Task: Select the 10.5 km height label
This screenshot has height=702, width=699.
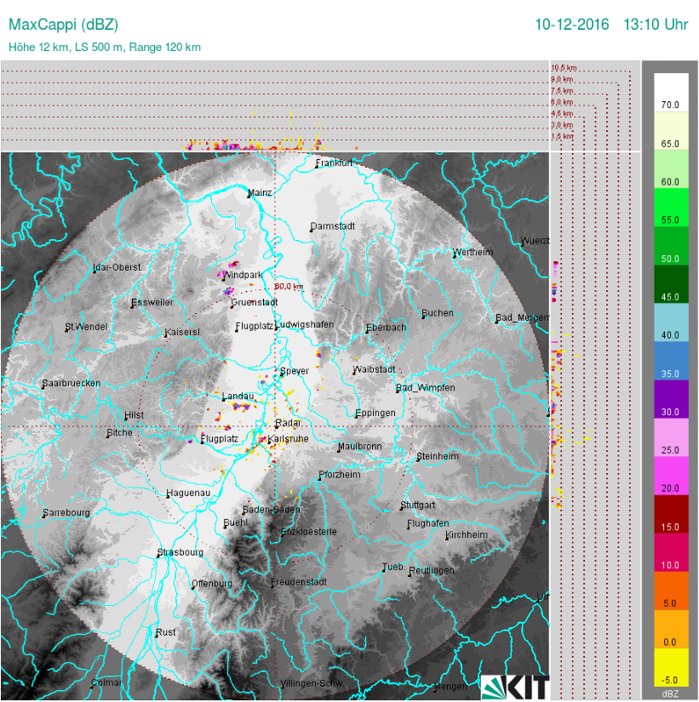Action: (x=564, y=67)
